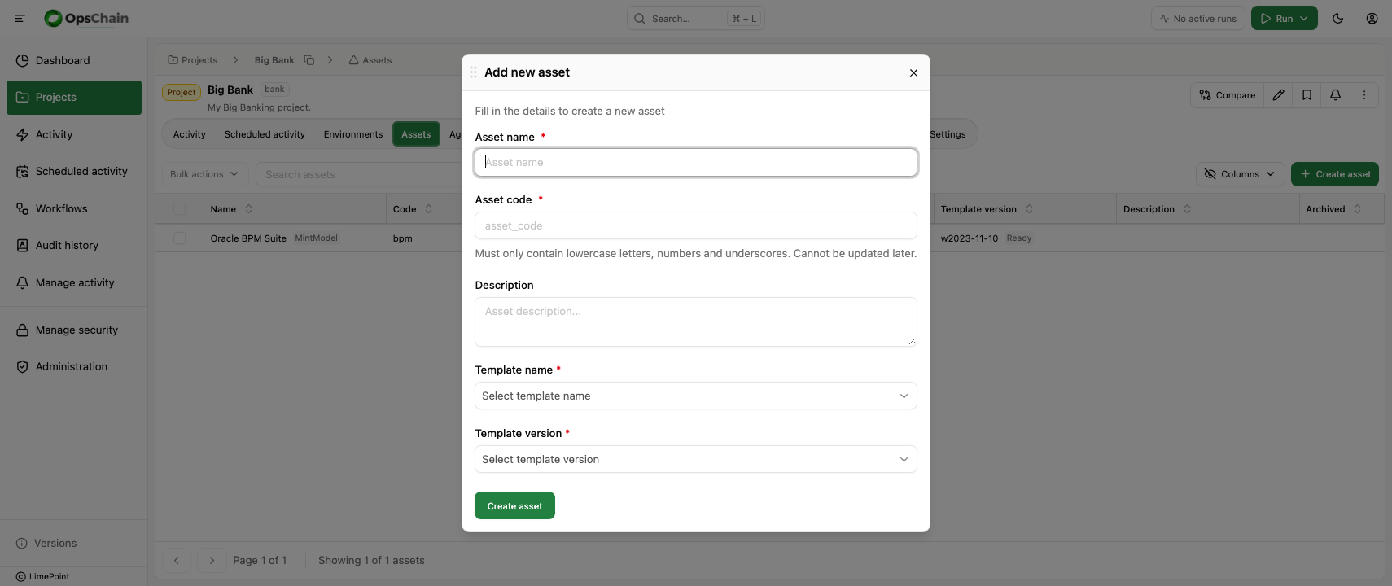1392x586 pixels.
Task: Click the Compare button
Action: pyautogui.click(x=1228, y=95)
